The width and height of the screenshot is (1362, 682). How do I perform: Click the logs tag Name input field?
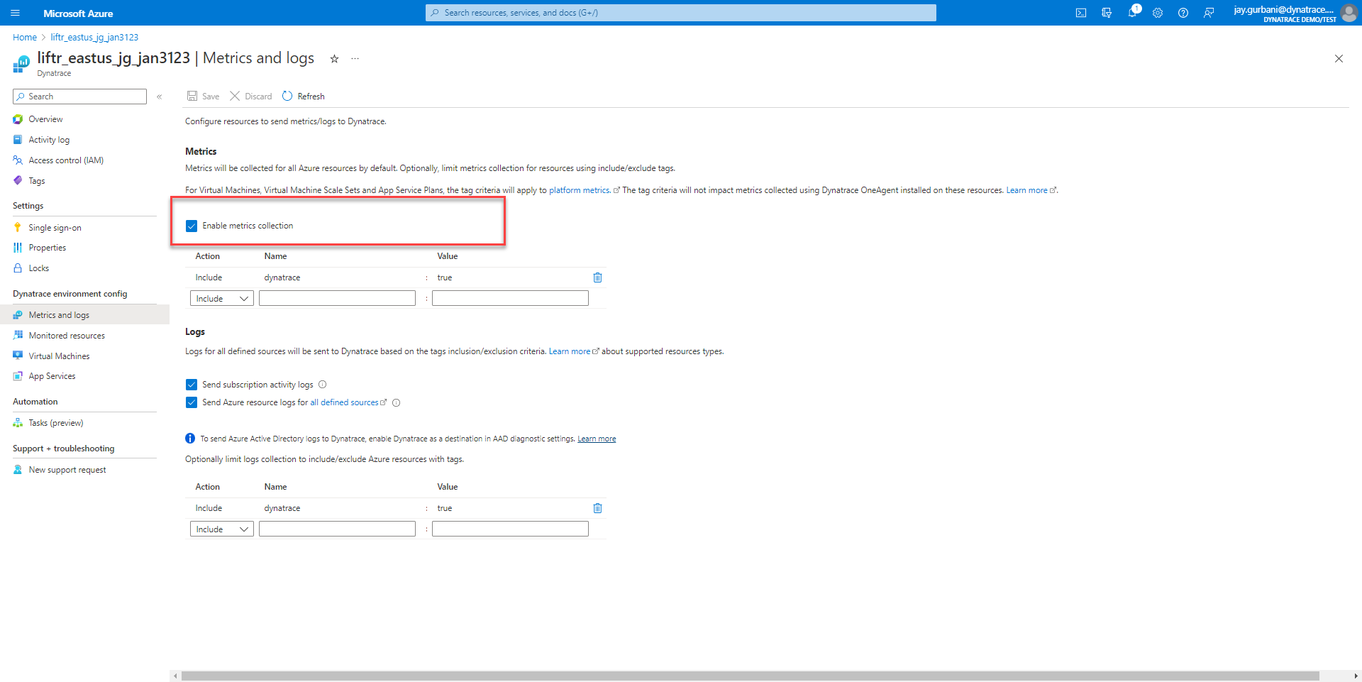337,529
